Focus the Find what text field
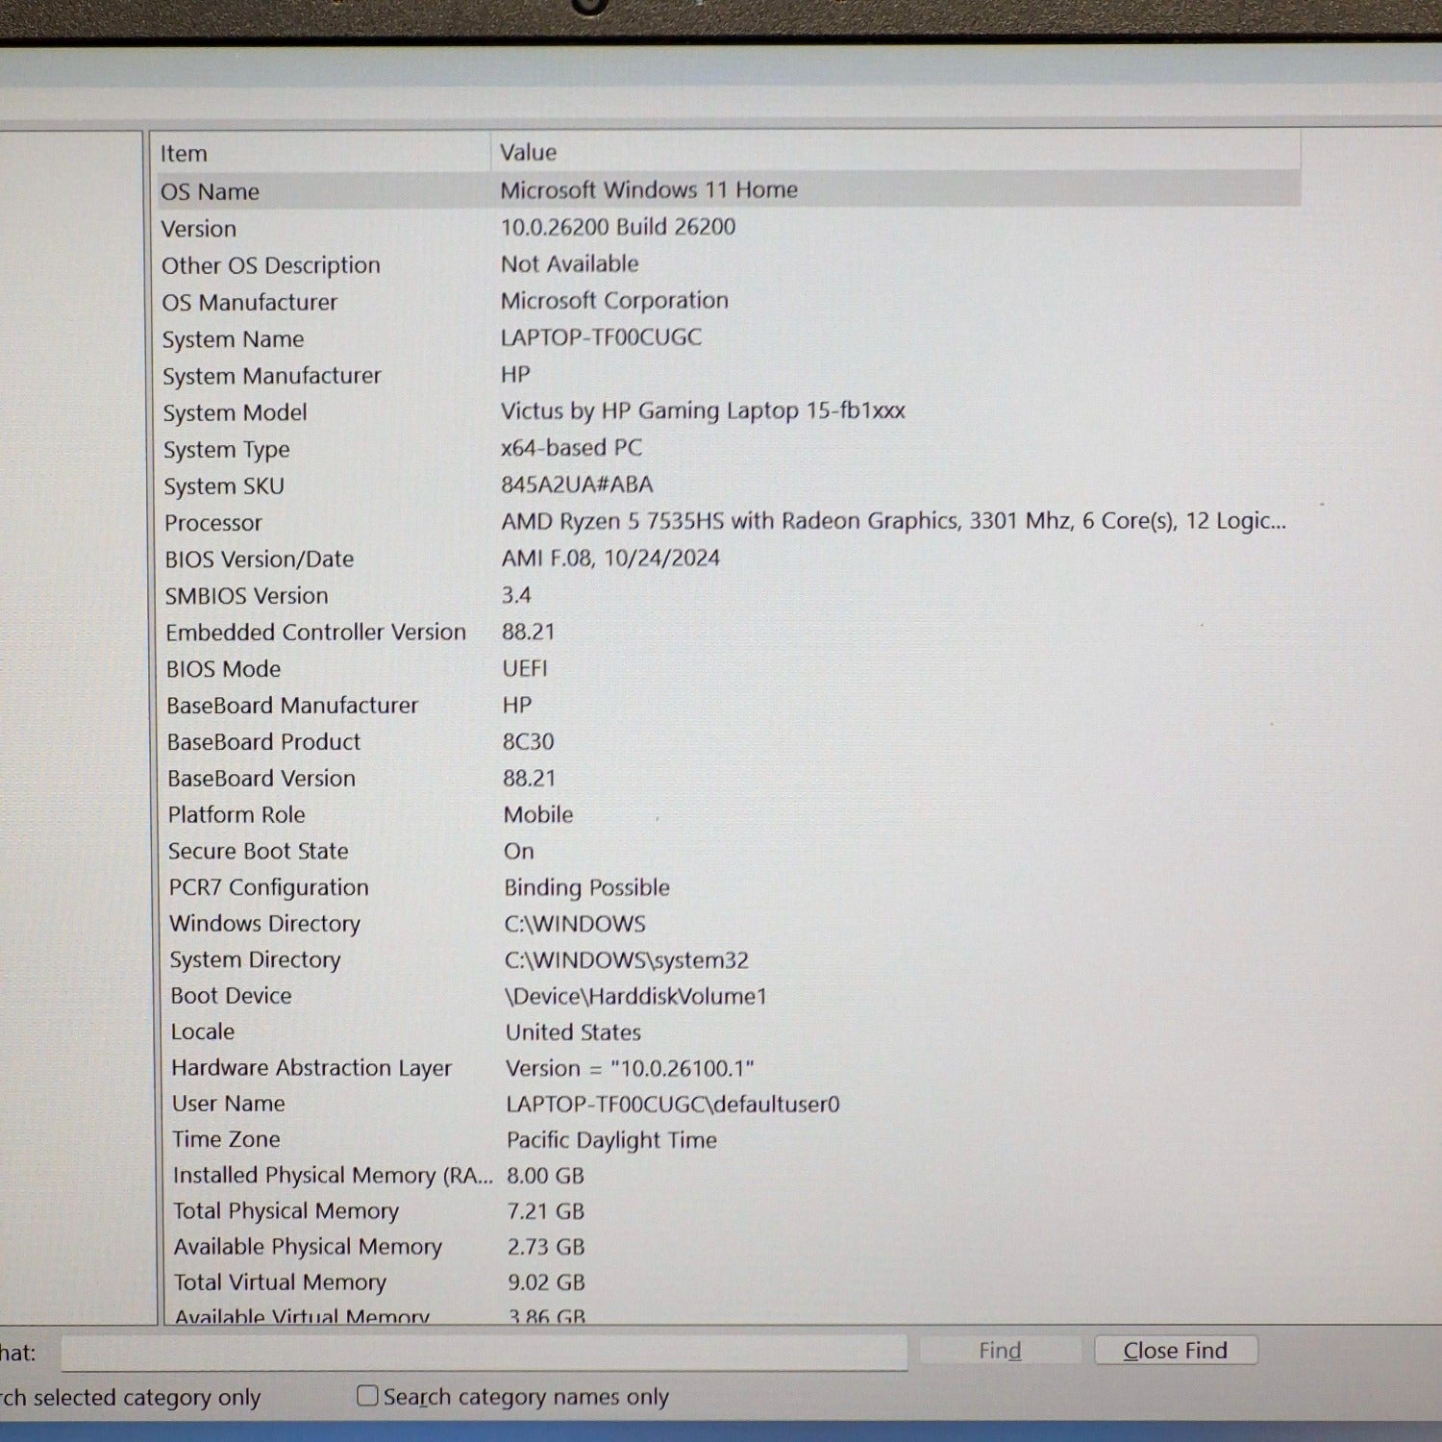Viewport: 1442px width, 1442px height. 485,1353
